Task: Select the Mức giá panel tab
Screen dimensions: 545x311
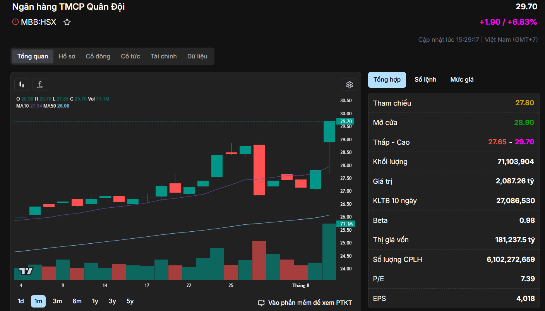Action: [x=462, y=80]
